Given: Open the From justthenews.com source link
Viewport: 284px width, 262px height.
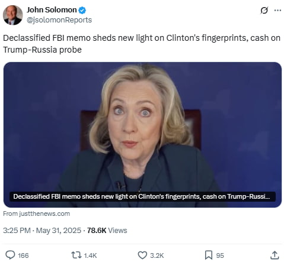Looking at the screenshot, I should tap(37, 214).
